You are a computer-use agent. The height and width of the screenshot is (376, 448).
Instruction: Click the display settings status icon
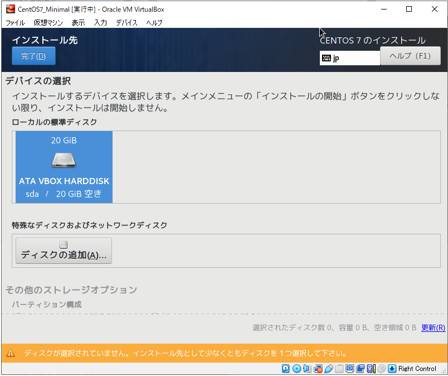[350, 369]
